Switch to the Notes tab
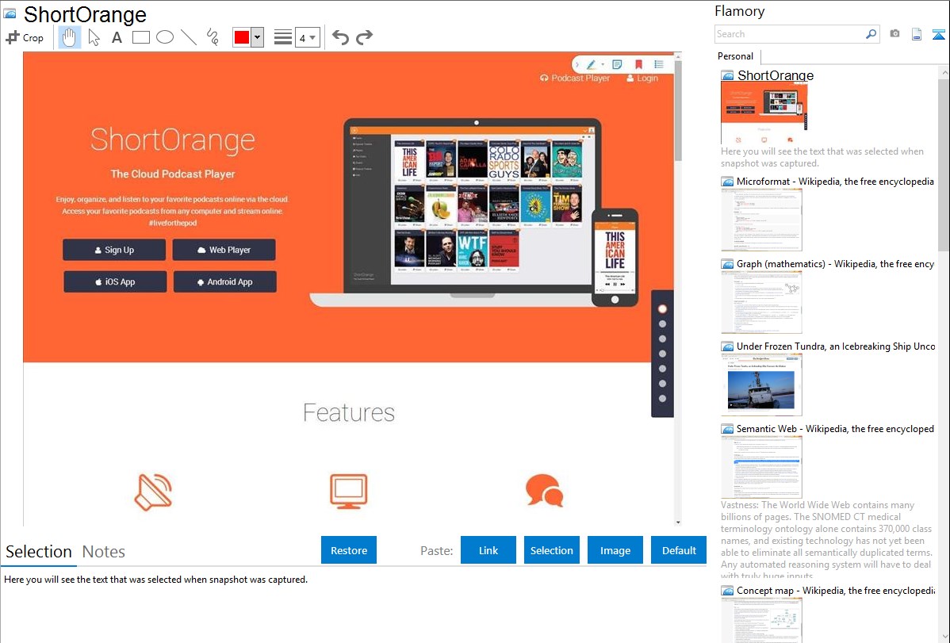950x643 pixels. (104, 552)
